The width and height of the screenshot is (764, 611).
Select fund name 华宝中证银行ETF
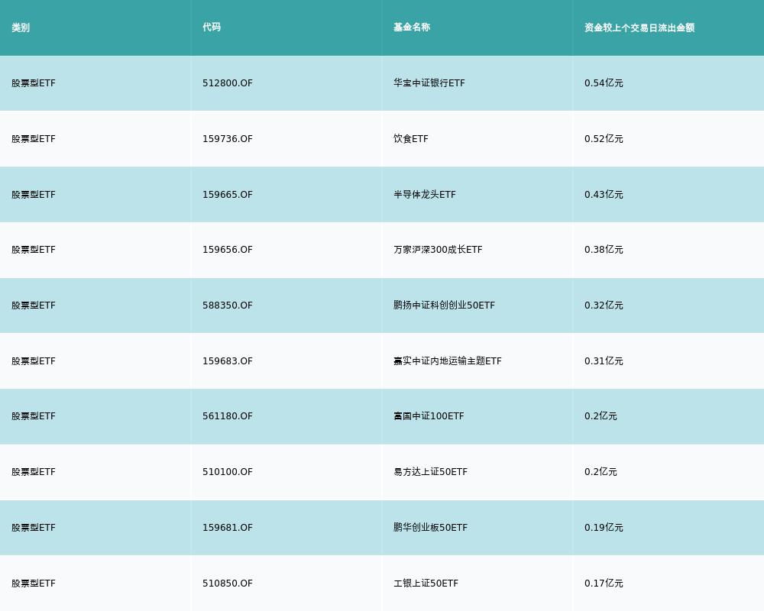(429, 82)
